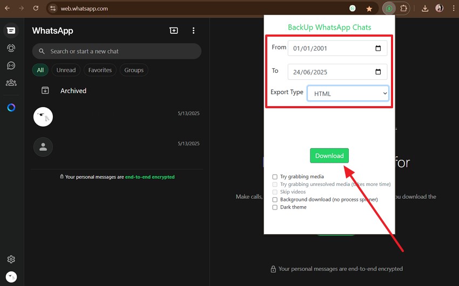Enable Try grabbing media checkbox
This screenshot has height=286, width=459.
coord(275,177)
